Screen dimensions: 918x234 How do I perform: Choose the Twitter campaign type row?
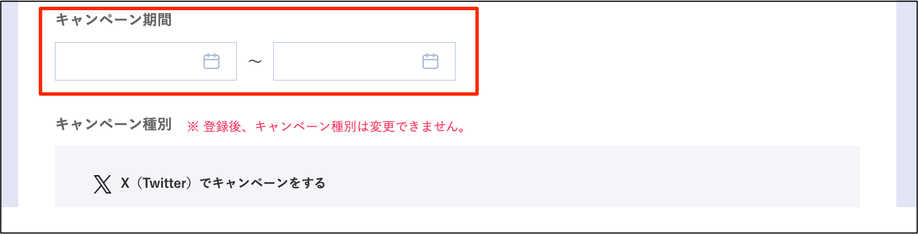[x=209, y=184]
